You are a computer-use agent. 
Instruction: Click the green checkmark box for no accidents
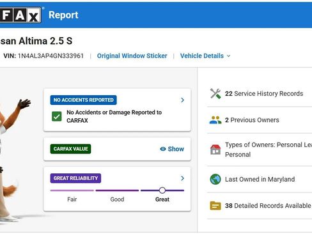click(57, 116)
